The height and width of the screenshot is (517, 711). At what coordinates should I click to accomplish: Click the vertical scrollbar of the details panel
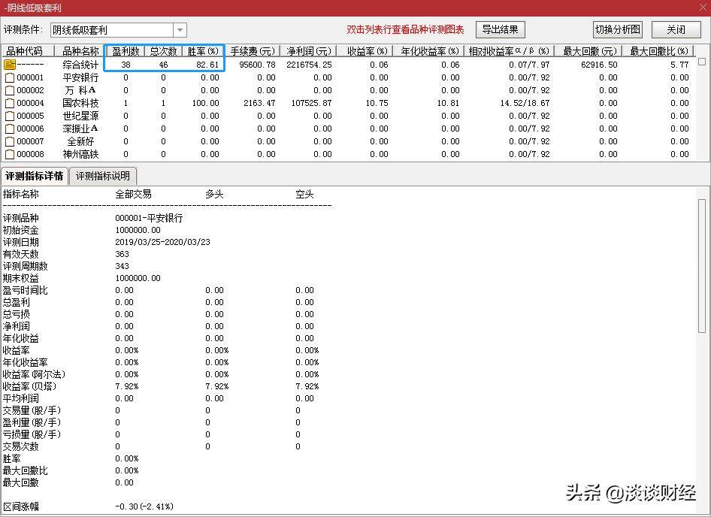click(x=702, y=265)
